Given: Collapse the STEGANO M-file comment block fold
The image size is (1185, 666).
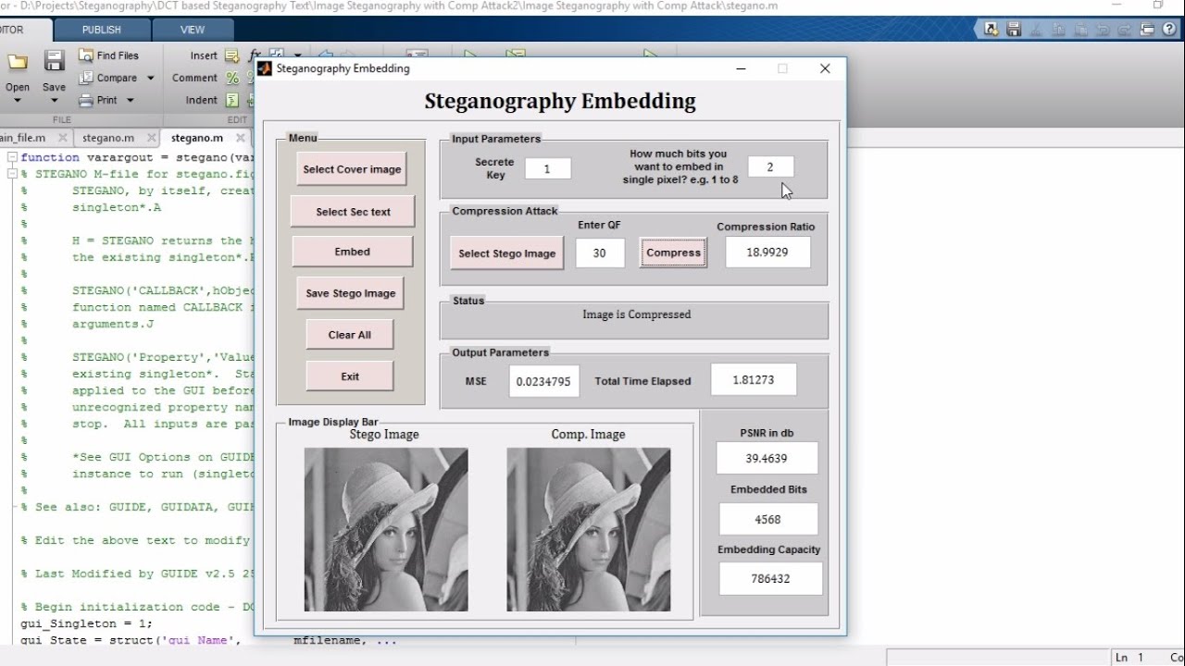Looking at the screenshot, I should (12, 174).
